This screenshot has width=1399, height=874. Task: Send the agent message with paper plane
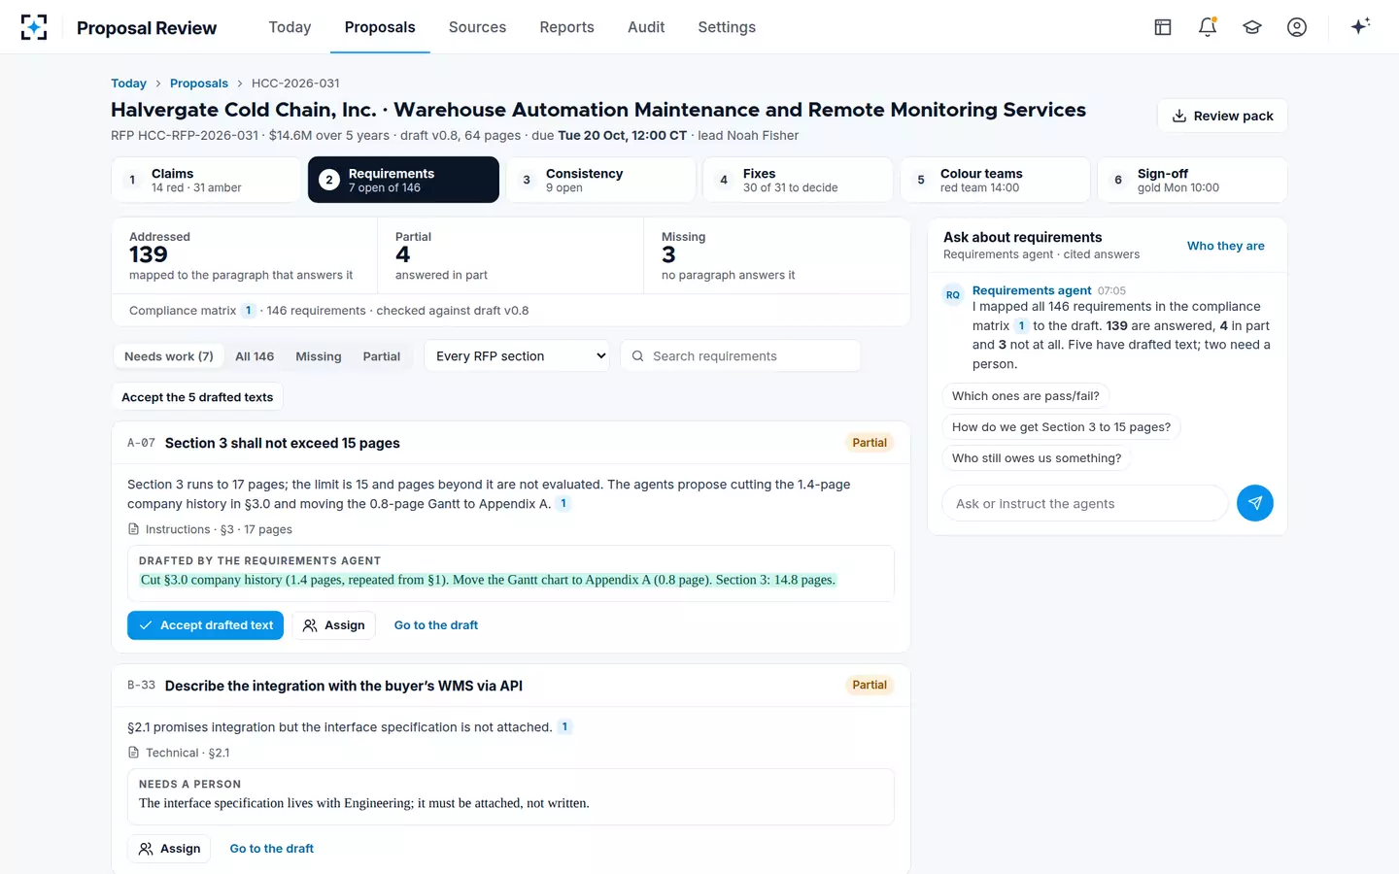1255,503
